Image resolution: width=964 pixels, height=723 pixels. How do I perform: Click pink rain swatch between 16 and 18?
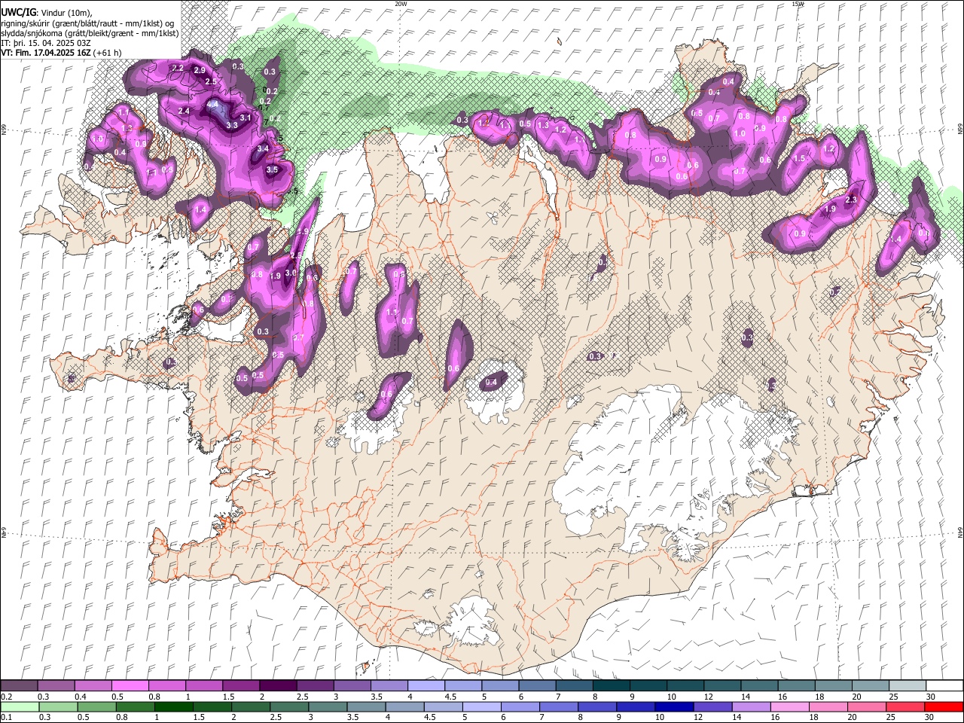tap(792, 706)
